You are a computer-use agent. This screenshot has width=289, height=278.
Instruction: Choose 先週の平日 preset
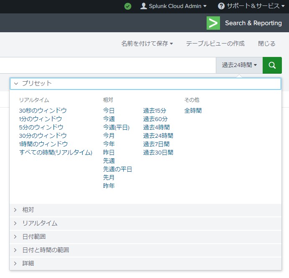click(118, 169)
